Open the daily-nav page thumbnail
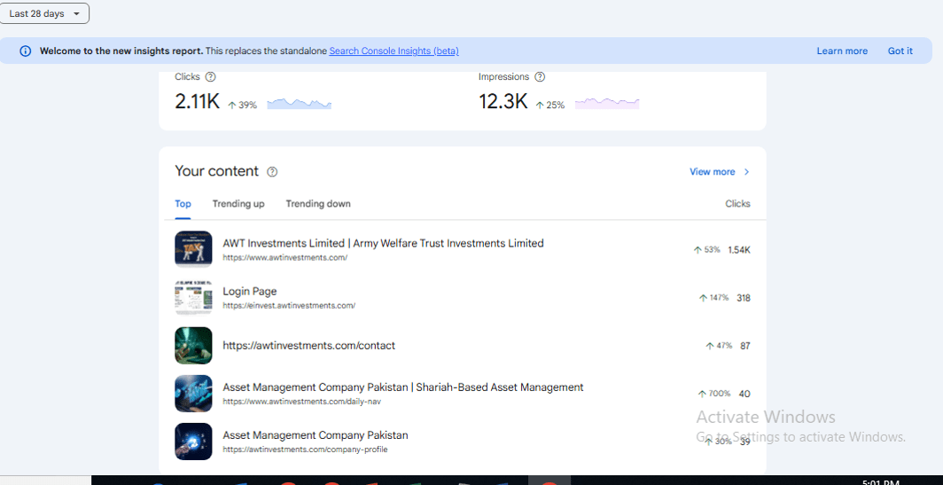 coord(193,394)
